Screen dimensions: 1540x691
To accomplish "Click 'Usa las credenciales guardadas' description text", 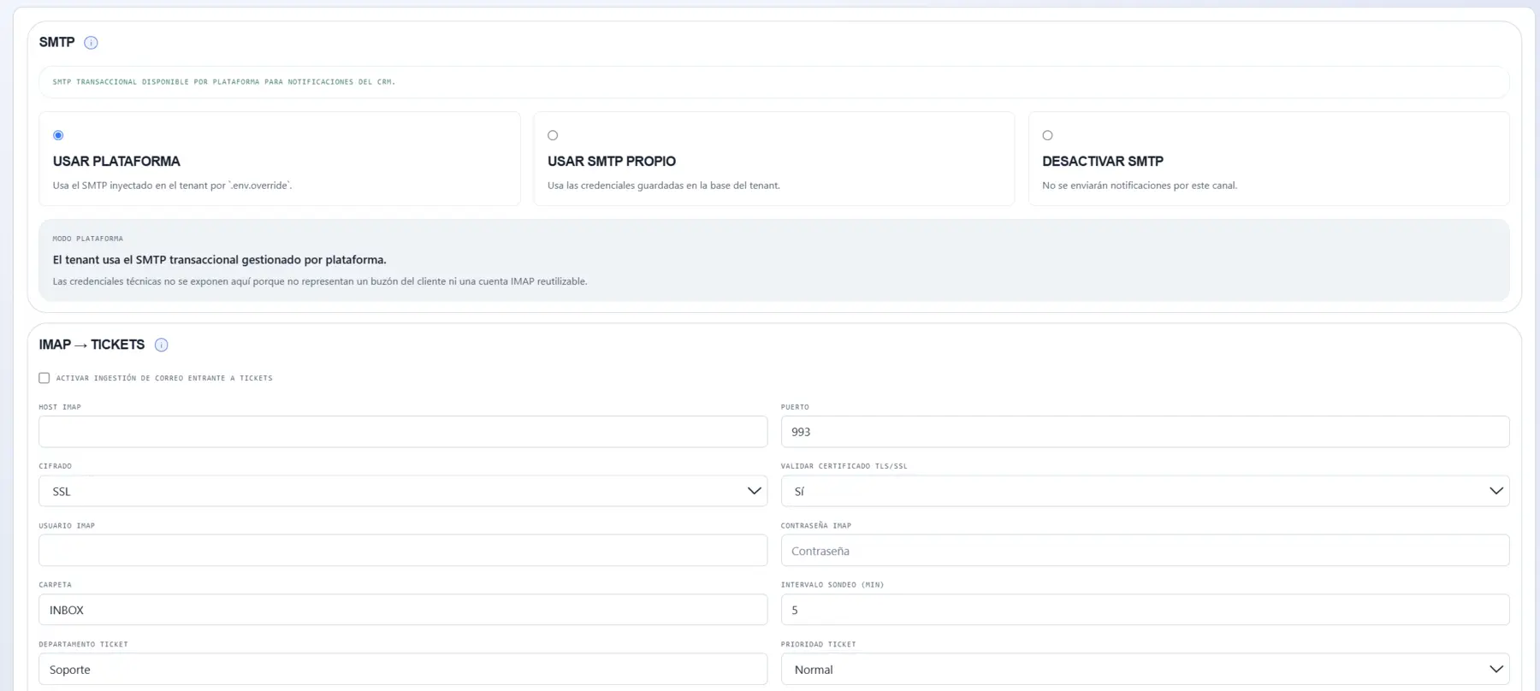I will click(664, 186).
